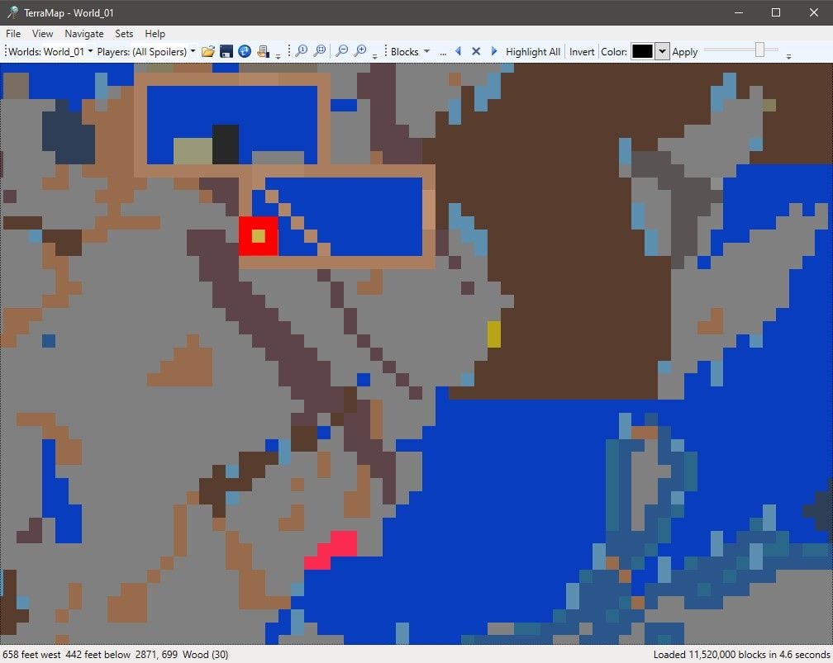Click the zoom-to-fit magnifier icon

point(320,51)
